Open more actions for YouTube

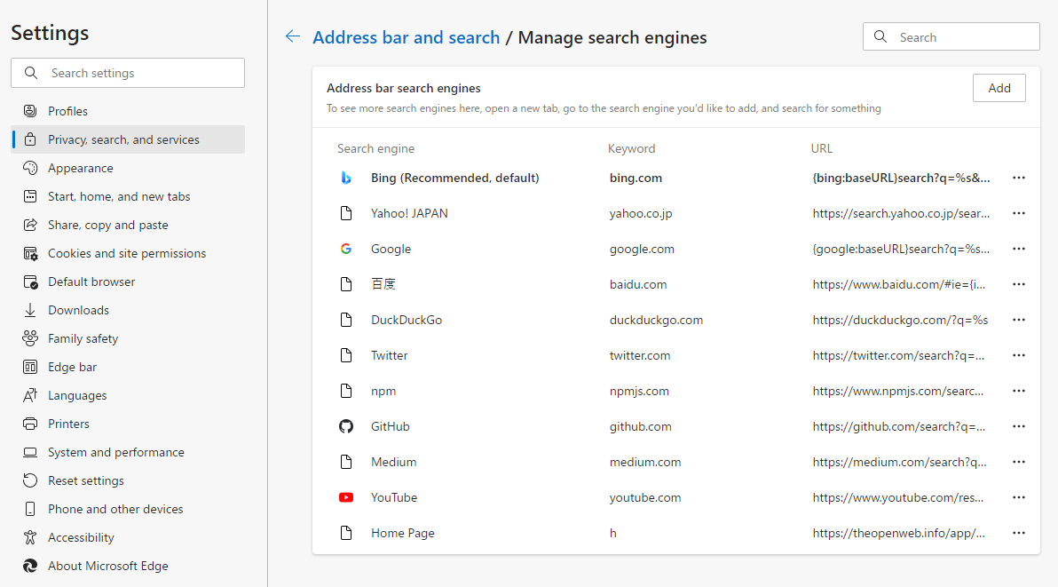coord(1019,497)
